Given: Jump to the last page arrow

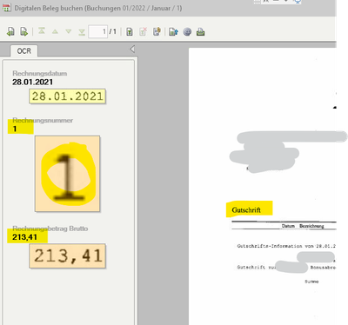Looking at the screenshot, I should click(x=82, y=32).
